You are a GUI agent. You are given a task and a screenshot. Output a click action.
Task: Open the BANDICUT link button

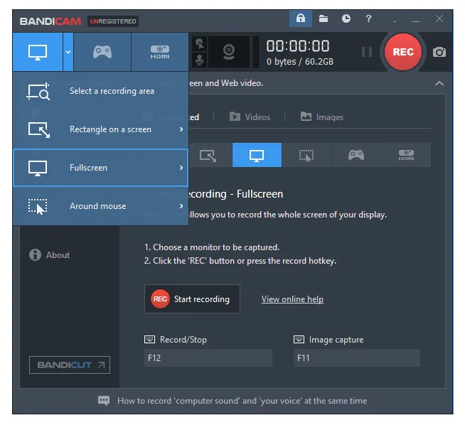pos(70,365)
